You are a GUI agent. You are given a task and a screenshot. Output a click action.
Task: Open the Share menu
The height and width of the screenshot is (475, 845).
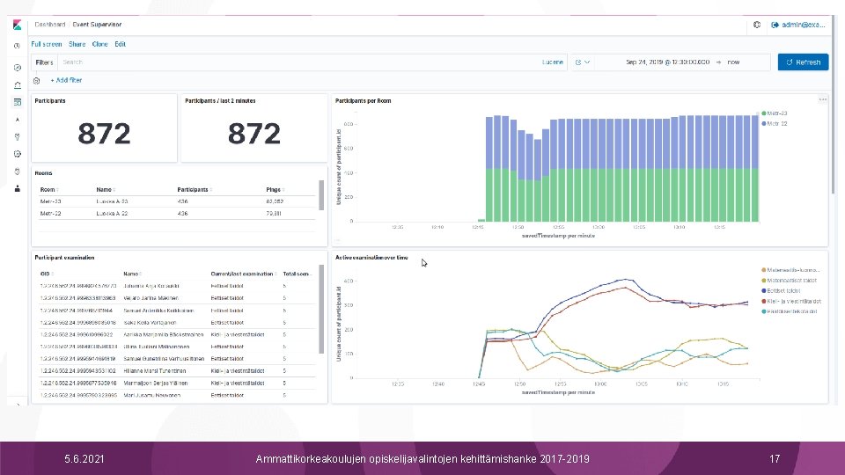click(x=77, y=44)
